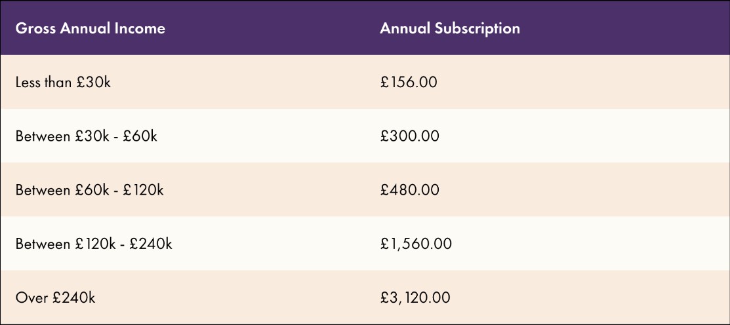Click the 'Between £60k - £120k' cell
This screenshot has width=730, height=325.
click(x=89, y=190)
